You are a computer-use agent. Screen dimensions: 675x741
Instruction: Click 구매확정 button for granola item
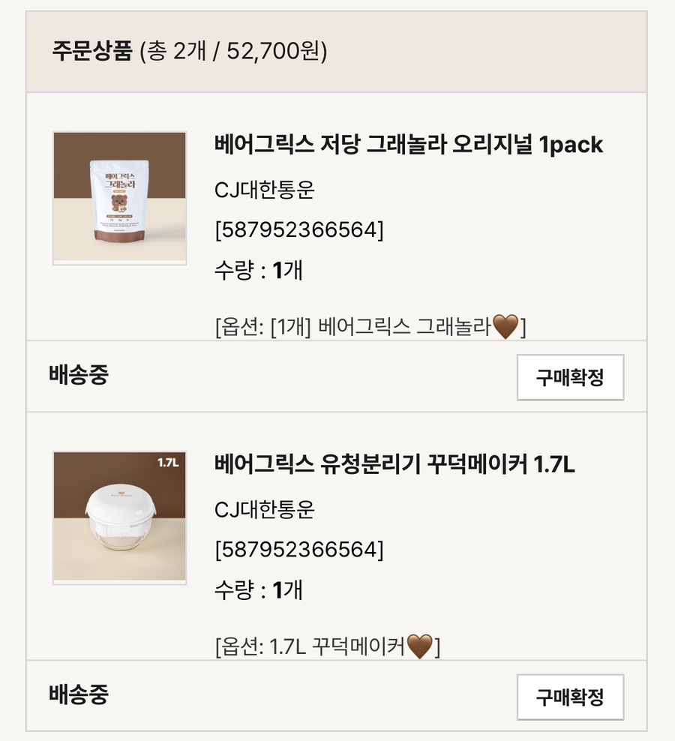(570, 377)
